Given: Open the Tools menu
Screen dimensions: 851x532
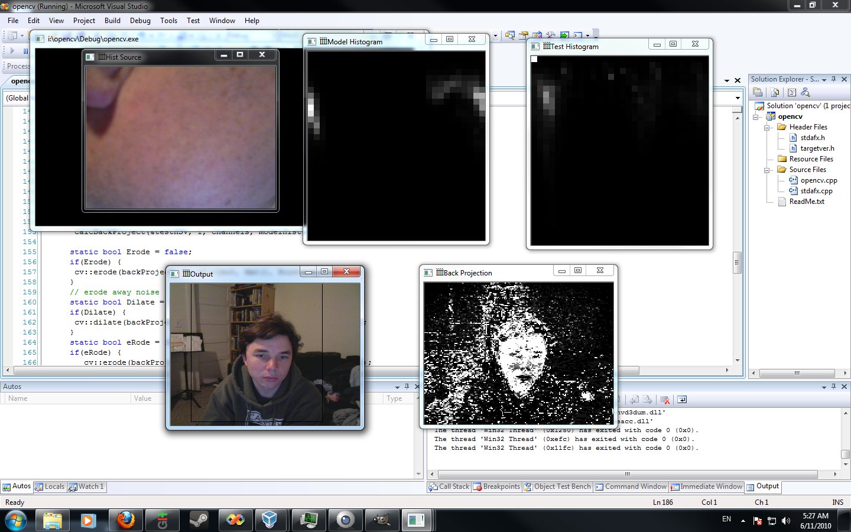Looking at the screenshot, I should [x=168, y=20].
